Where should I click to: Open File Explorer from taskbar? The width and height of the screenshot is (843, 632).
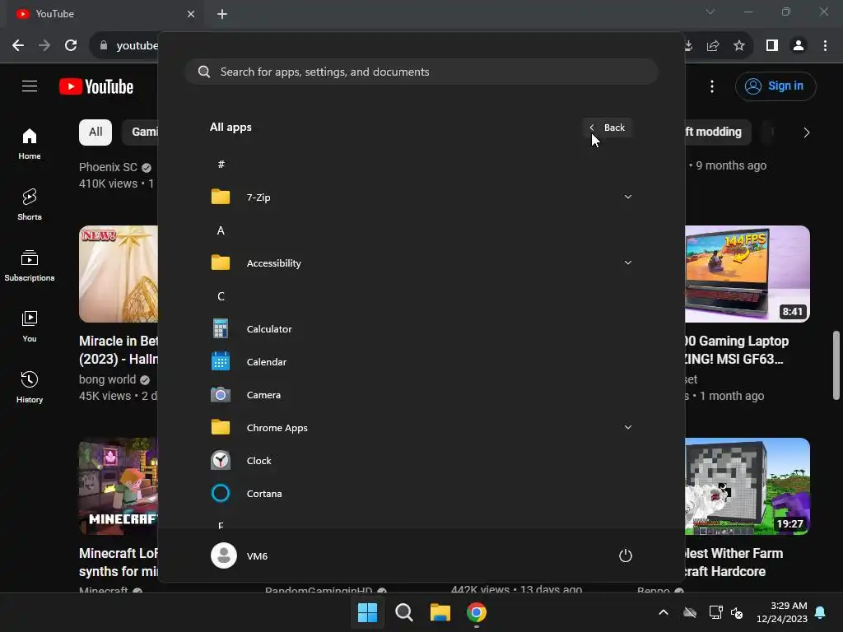pos(440,612)
